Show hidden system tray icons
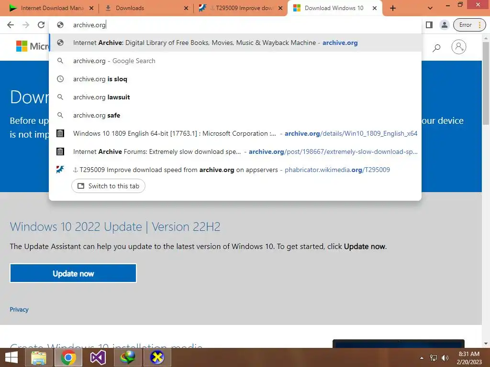The width and height of the screenshot is (490, 367). click(x=422, y=358)
